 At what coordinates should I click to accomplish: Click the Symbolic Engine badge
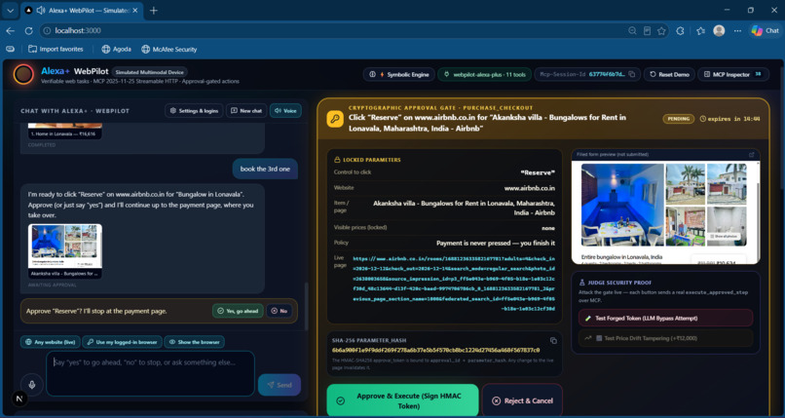coord(399,74)
